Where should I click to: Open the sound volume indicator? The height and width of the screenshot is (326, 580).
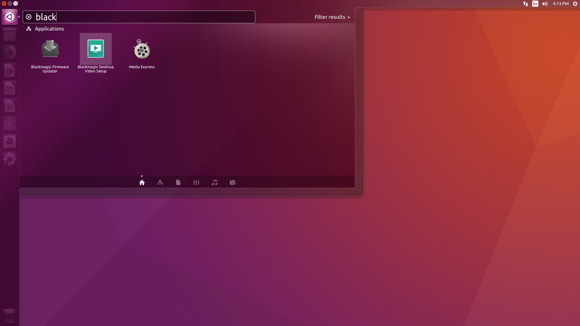click(545, 4)
